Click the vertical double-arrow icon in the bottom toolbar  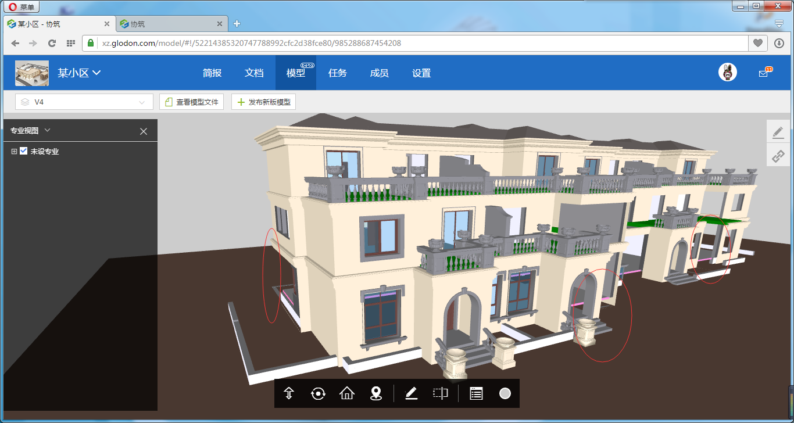[289, 393]
